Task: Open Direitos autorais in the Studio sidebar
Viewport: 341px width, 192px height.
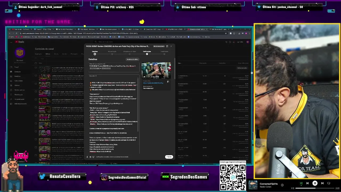Action: click(19, 90)
